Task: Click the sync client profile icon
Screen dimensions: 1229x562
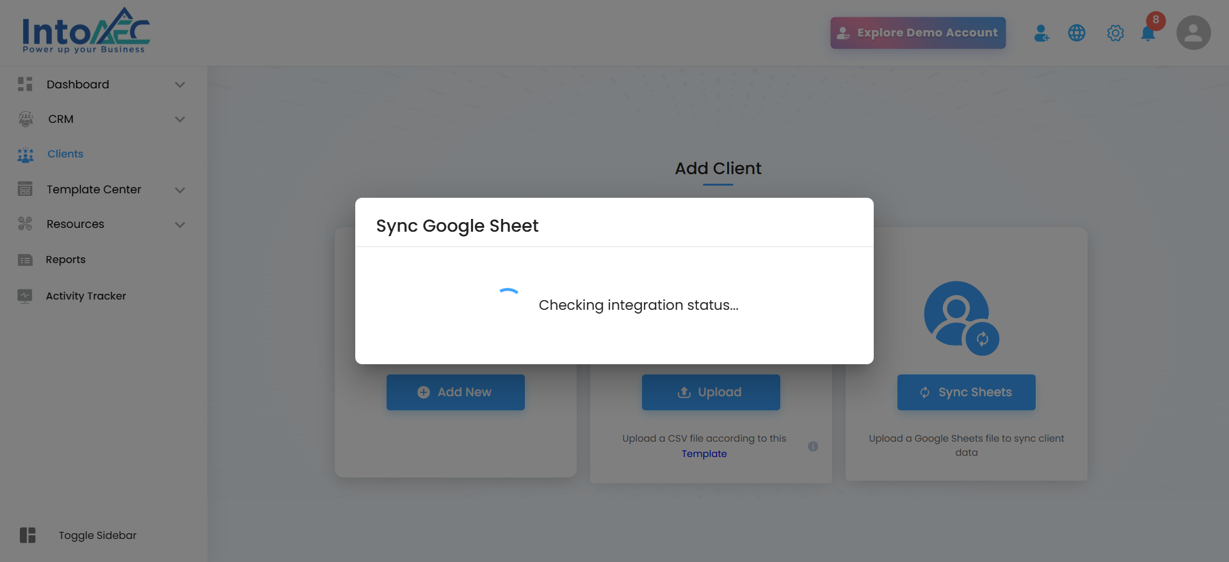Action: point(961,318)
